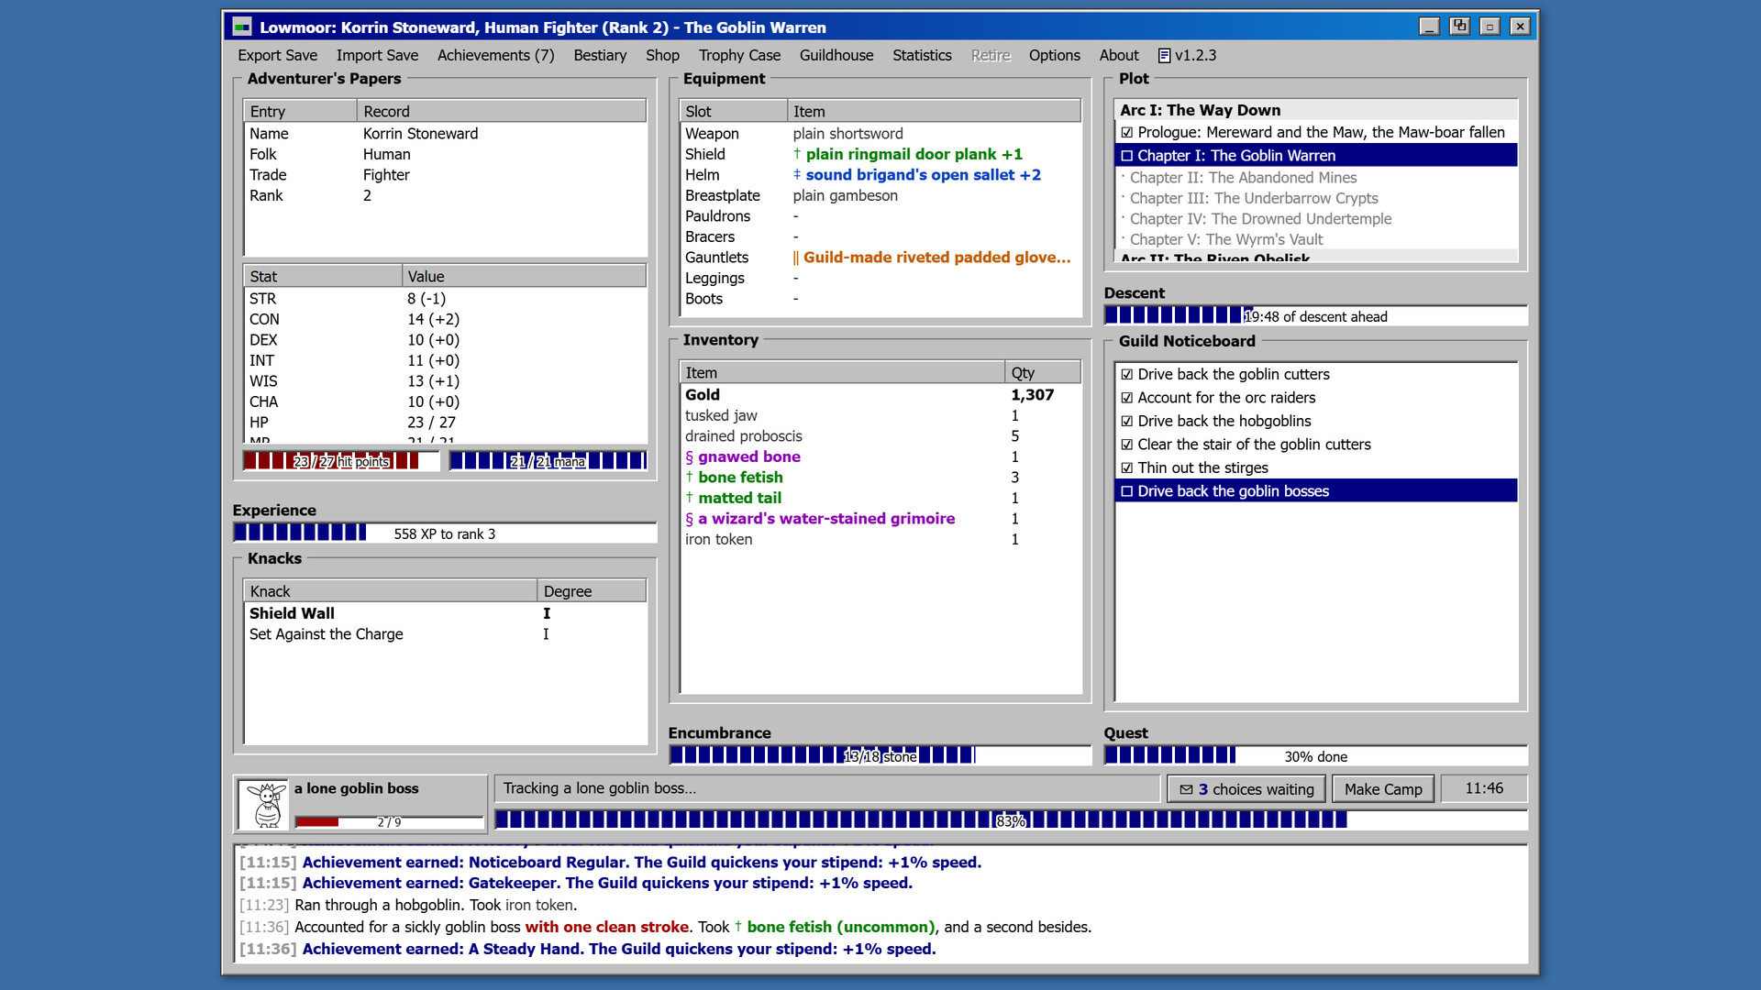Image resolution: width=1761 pixels, height=990 pixels.
Task: Select the tusked jaw item
Action: pos(880,416)
